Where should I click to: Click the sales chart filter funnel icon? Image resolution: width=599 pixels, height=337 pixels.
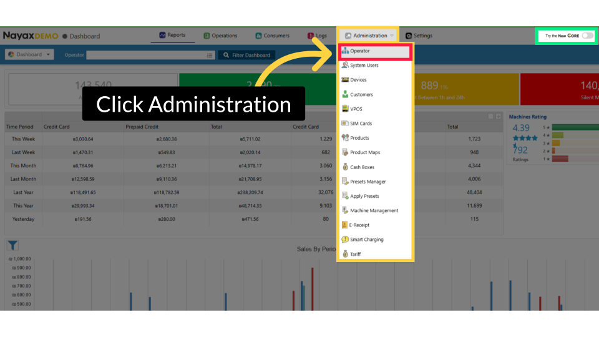point(12,246)
